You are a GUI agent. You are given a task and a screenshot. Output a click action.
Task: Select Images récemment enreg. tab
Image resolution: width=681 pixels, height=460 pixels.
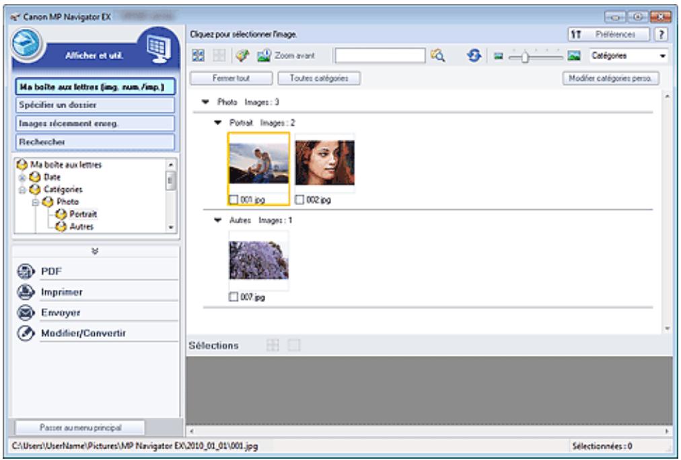click(x=95, y=123)
